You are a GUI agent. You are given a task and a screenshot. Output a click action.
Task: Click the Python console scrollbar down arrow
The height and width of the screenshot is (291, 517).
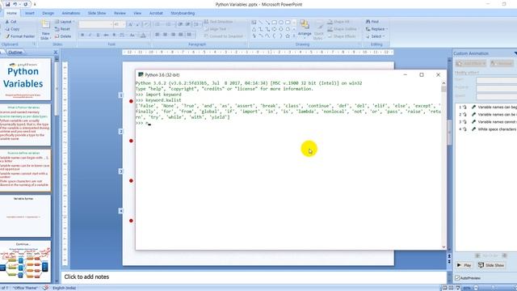(x=443, y=247)
